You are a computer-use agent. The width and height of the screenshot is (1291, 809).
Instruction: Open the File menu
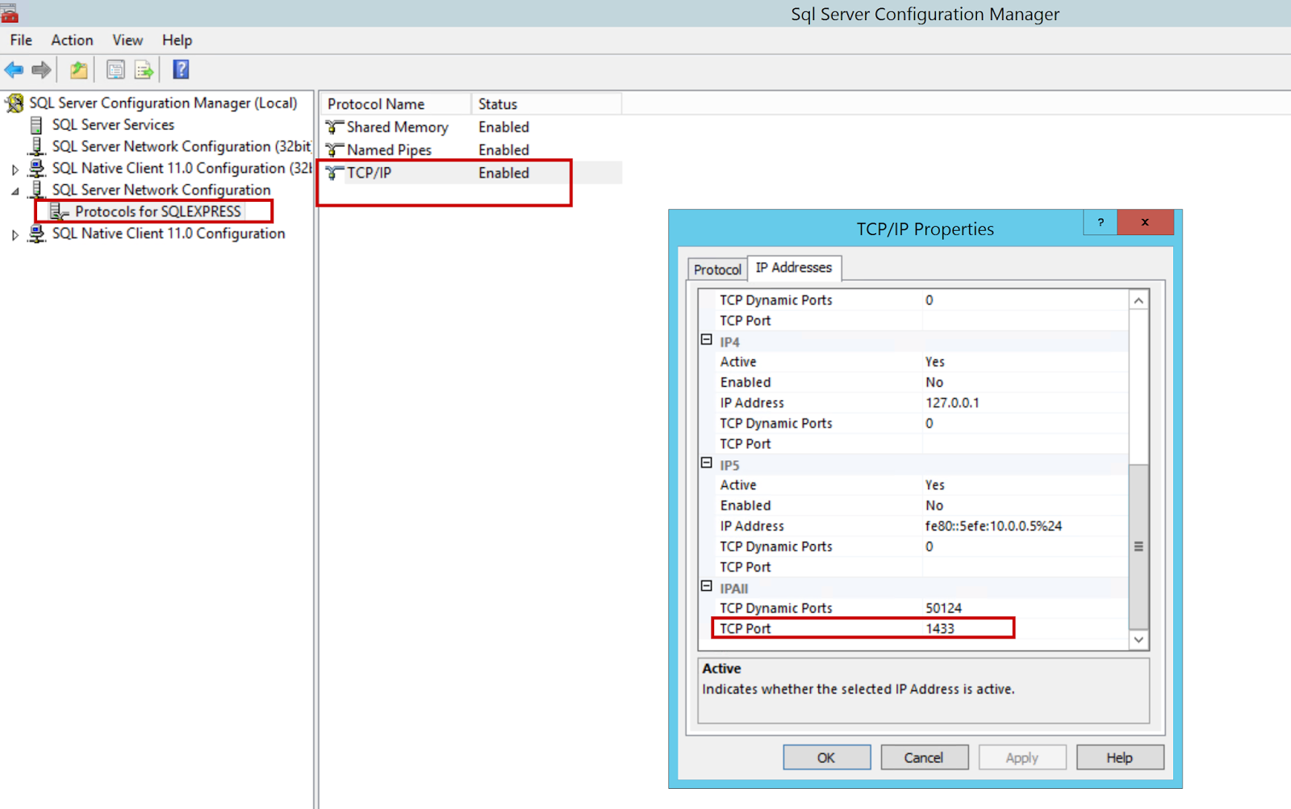pyautogui.click(x=21, y=40)
